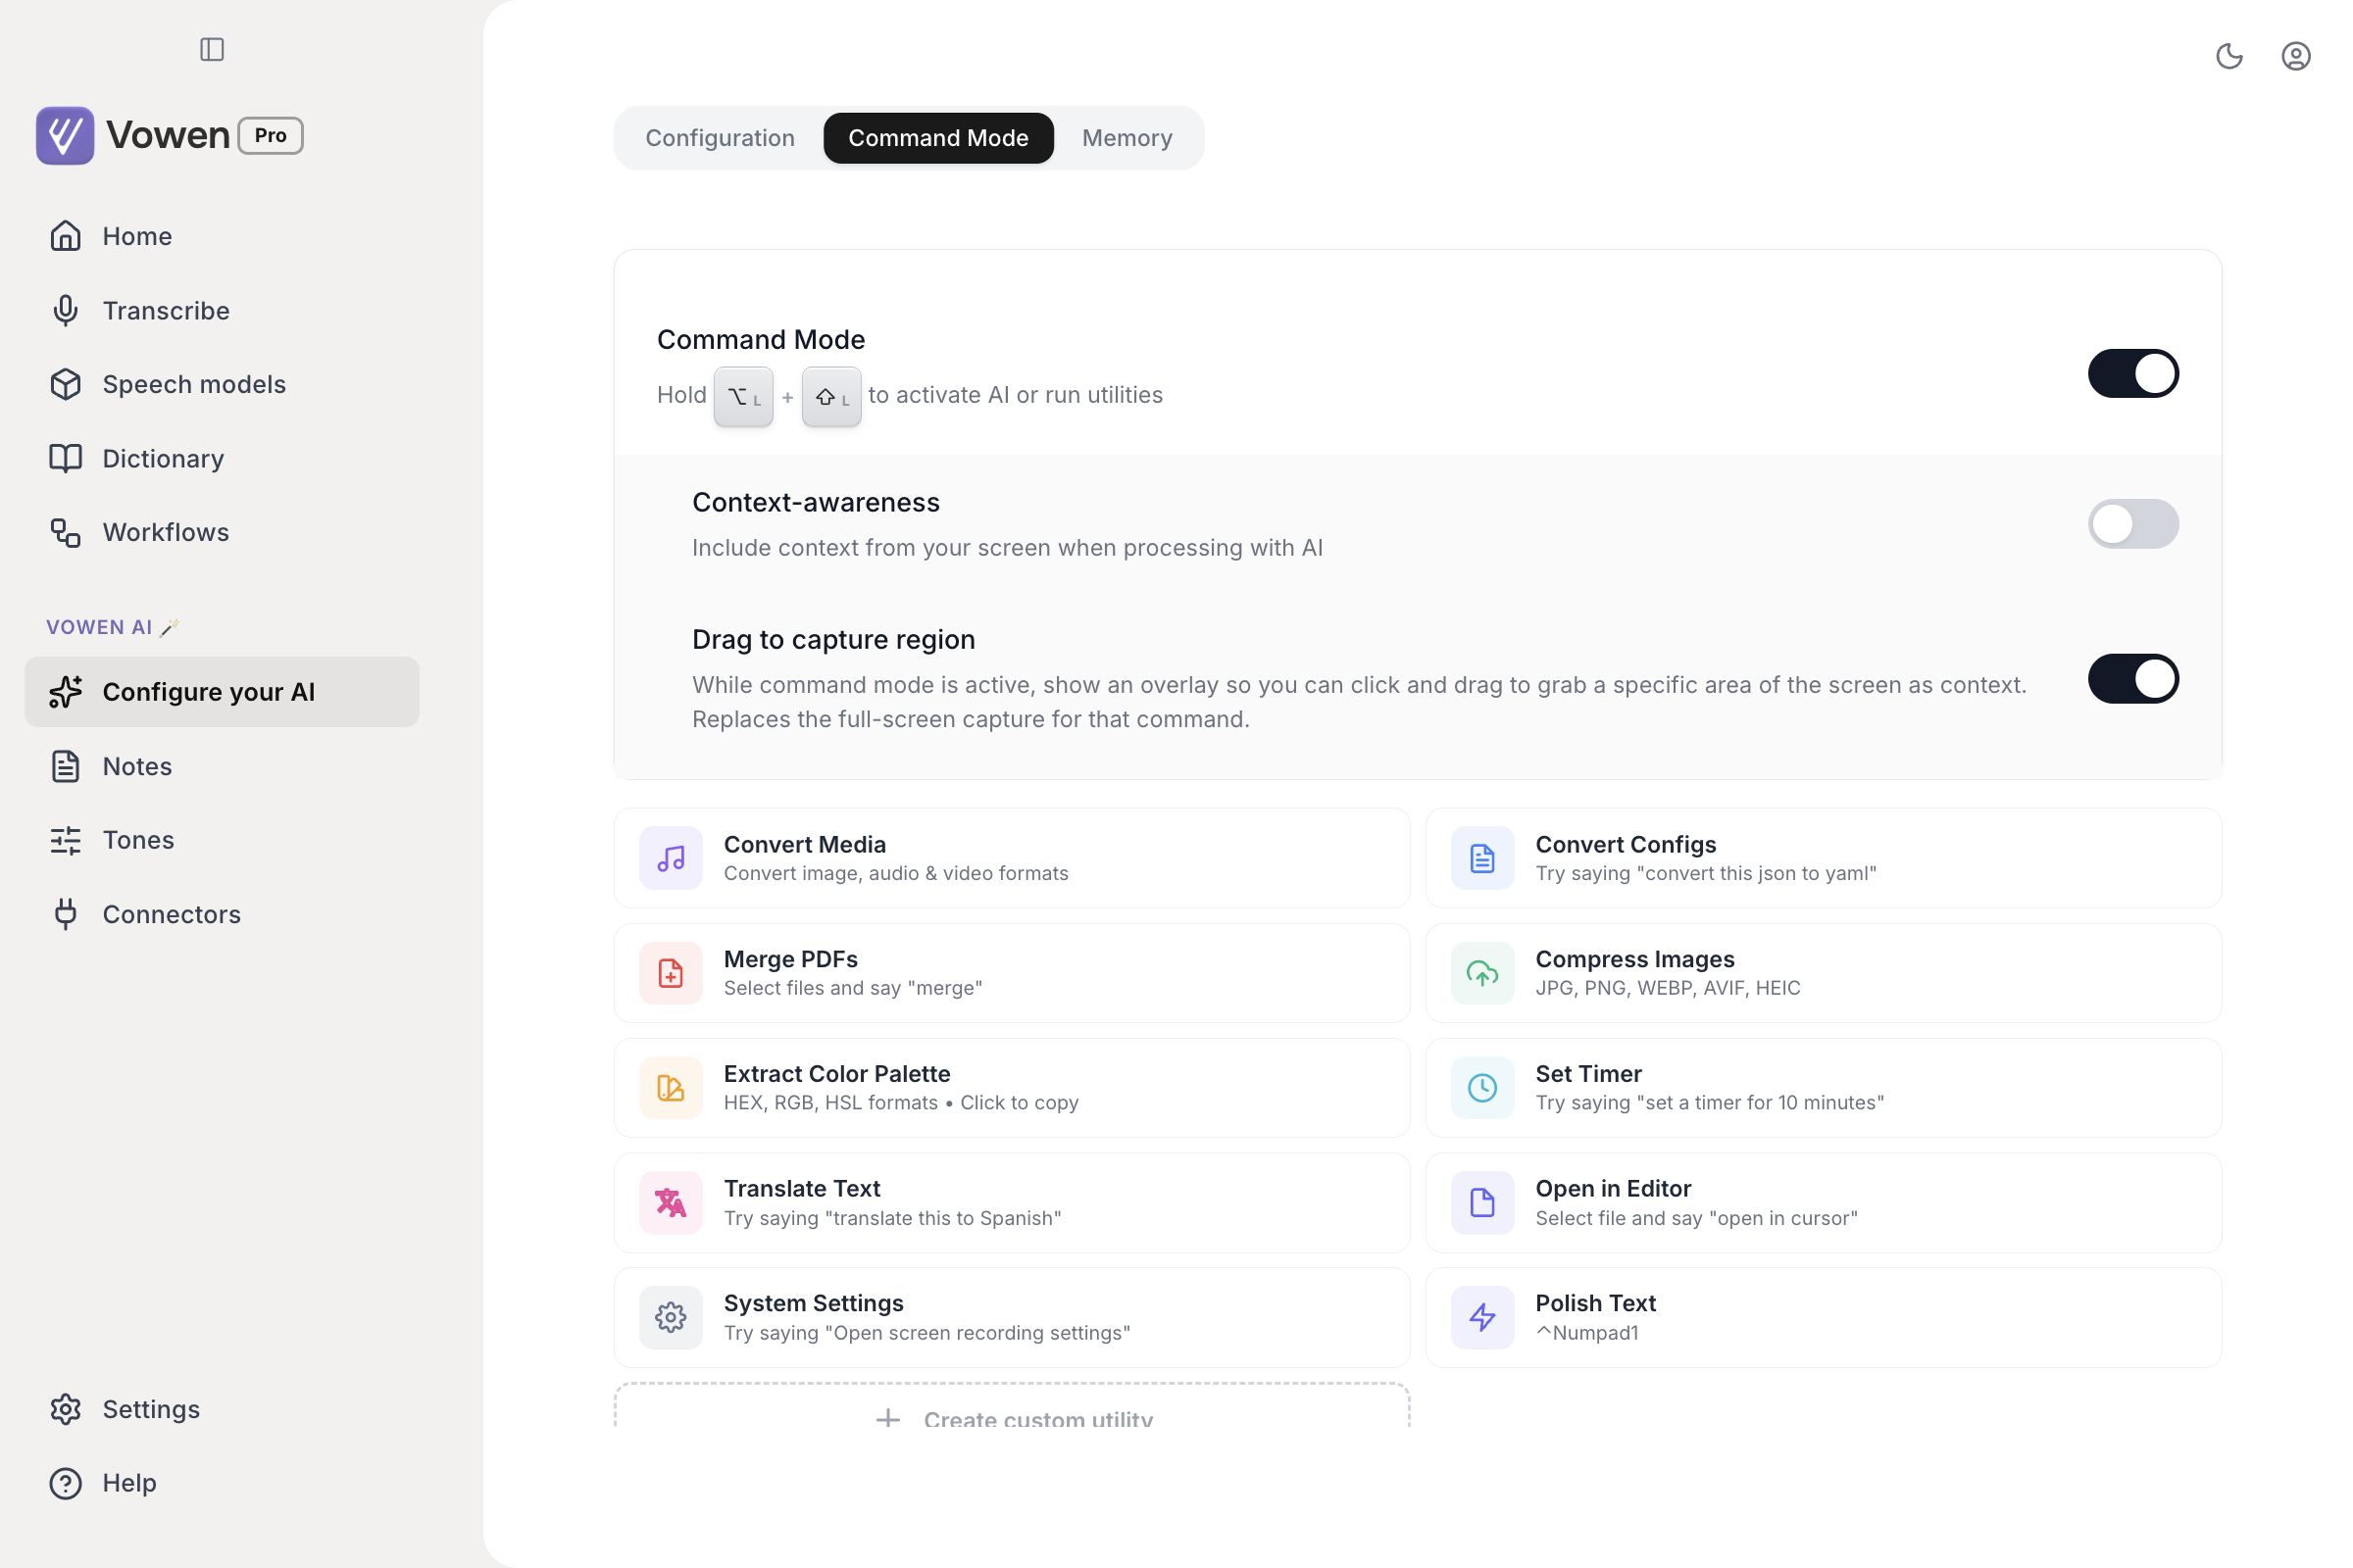2353x1568 pixels.
Task: Open the Merge PDFs utility card
Action: point(1012,973)
